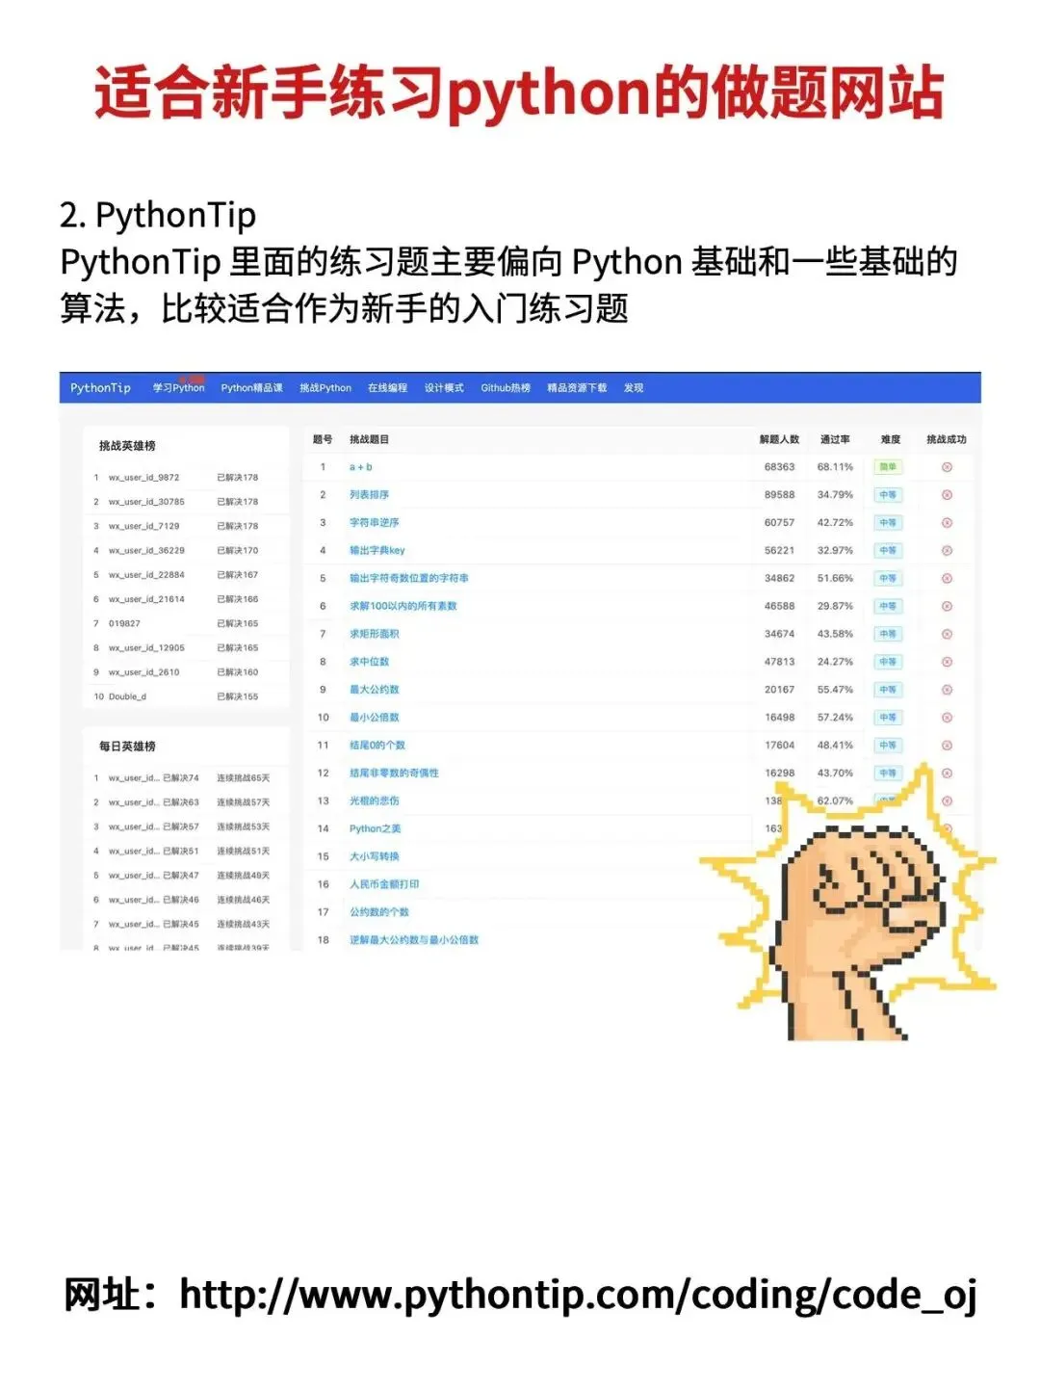Viewport: 1040px width, 1390px height.
Task: Click status icon for 结尾非零数的奇偶性
Action: coord(947,774)
